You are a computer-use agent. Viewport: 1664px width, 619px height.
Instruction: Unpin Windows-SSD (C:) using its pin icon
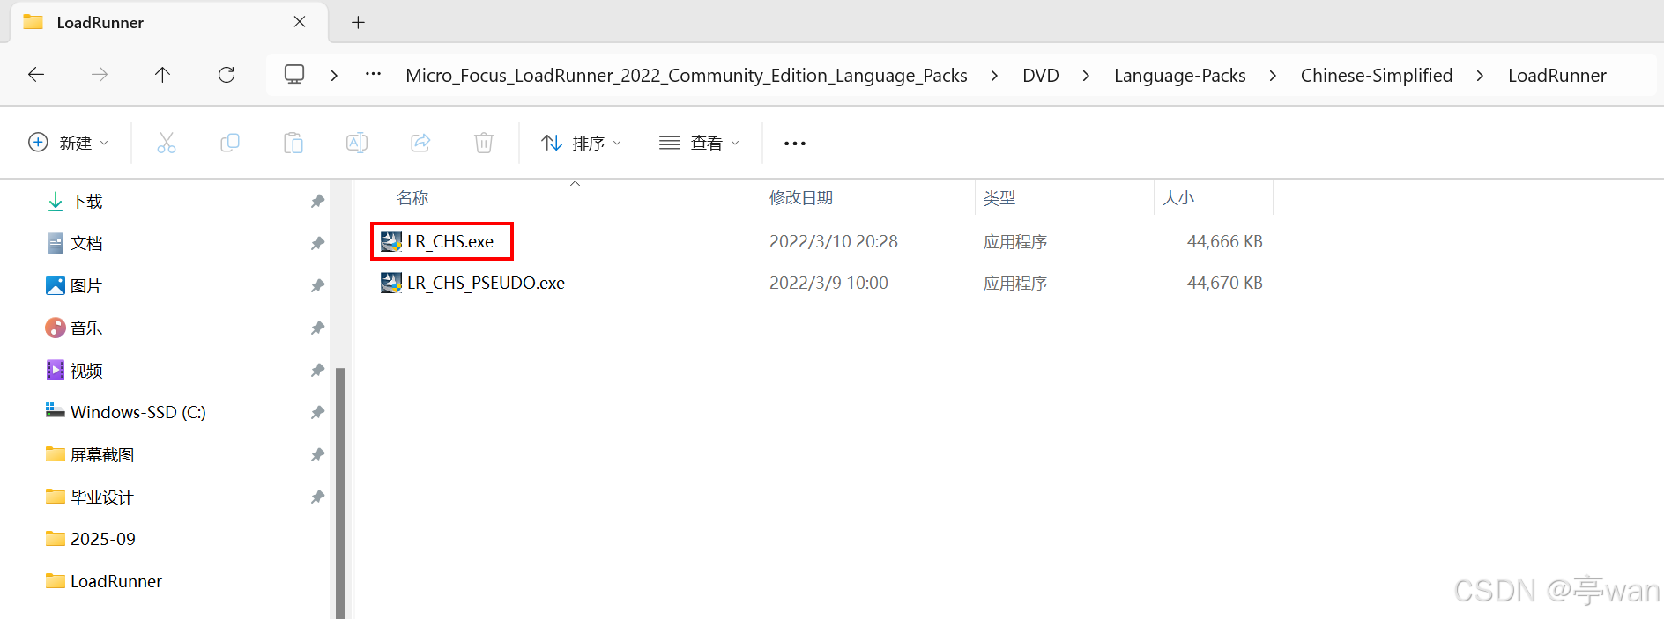(x=317, y=413)
